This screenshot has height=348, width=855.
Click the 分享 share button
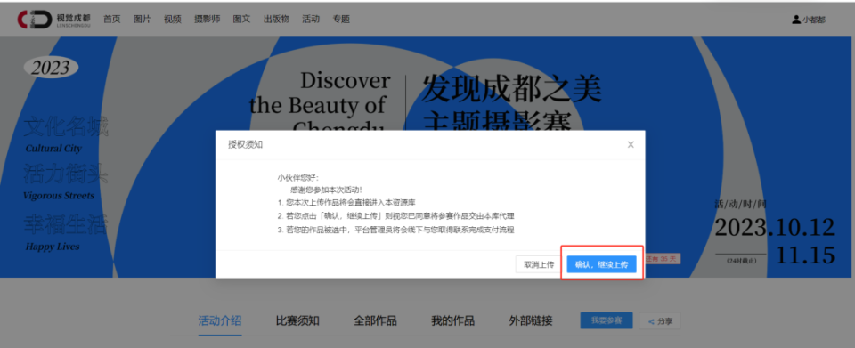pos(660,321)
